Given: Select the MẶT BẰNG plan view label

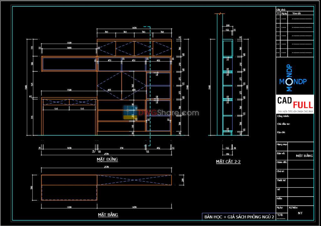Looking at the screenshot, I should (108, 215).
